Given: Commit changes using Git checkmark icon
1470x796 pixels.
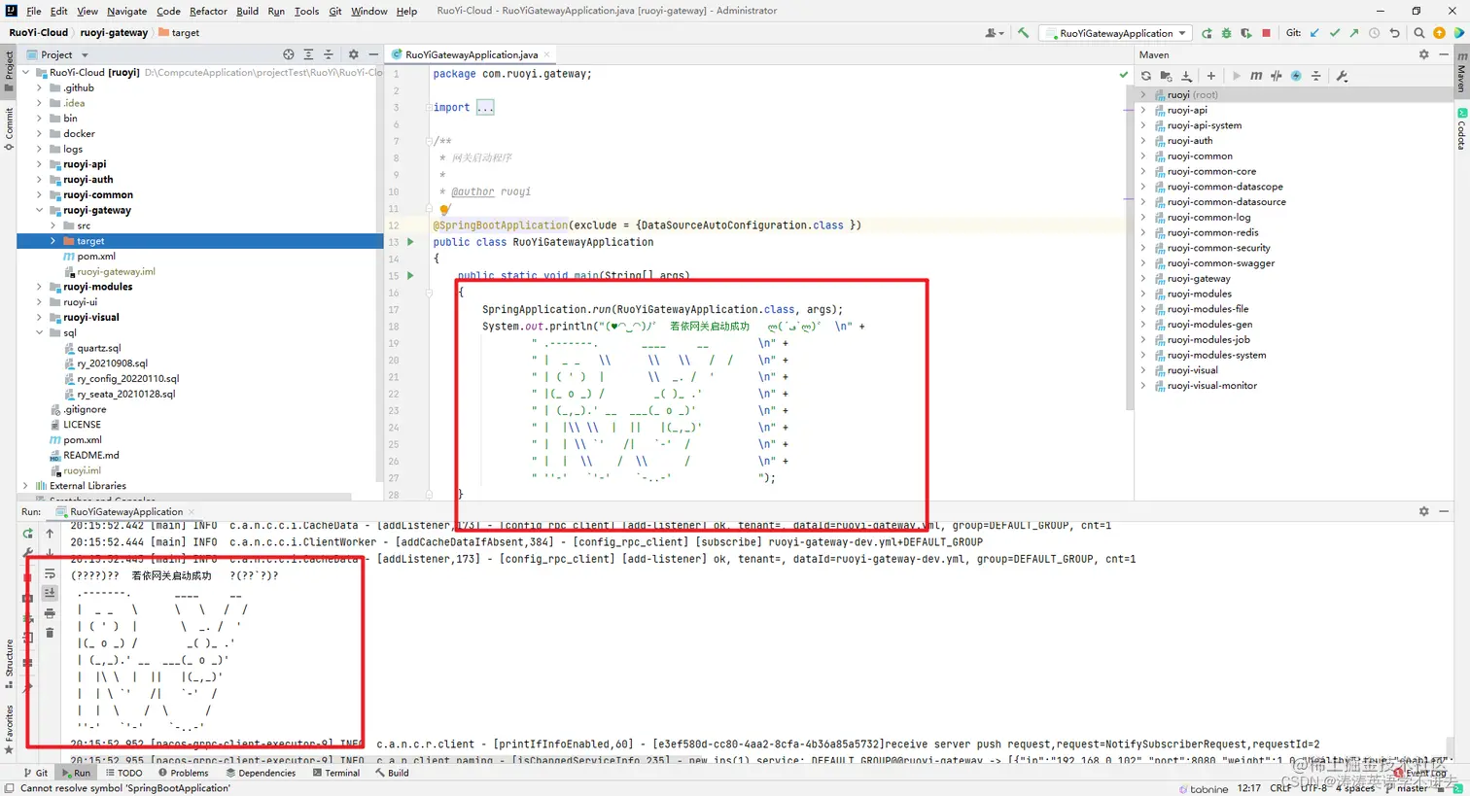Looking at the screenshot, I should click(x=1334, y=33).
